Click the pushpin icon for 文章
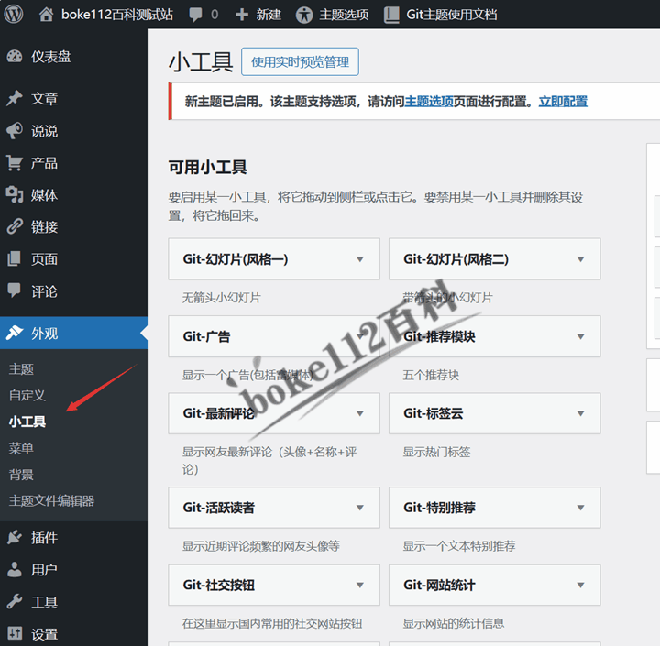 (15, 98)
